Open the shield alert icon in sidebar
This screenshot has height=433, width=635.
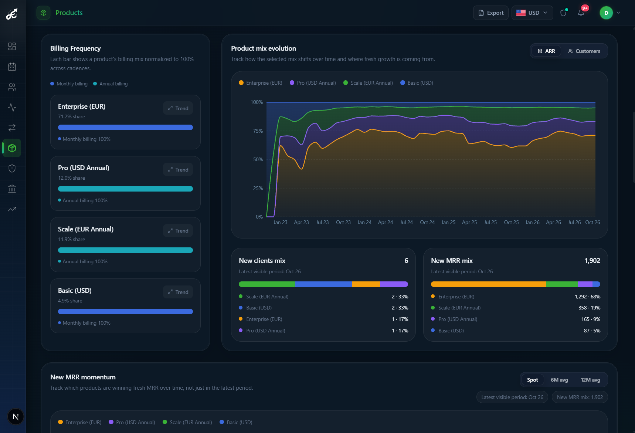12,168
